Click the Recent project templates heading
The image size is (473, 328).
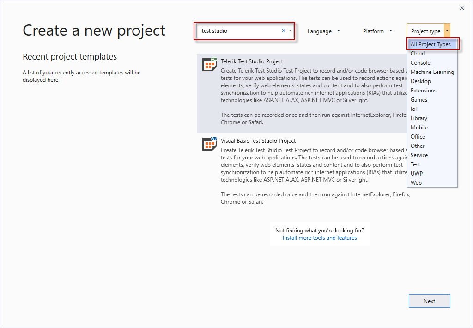70,57
